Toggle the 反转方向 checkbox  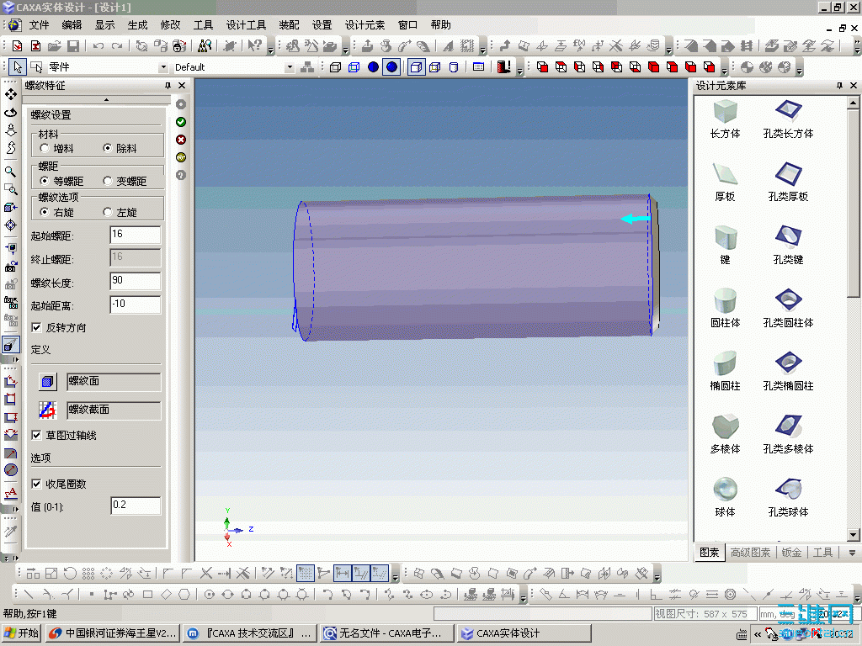[x=36, y=328]
